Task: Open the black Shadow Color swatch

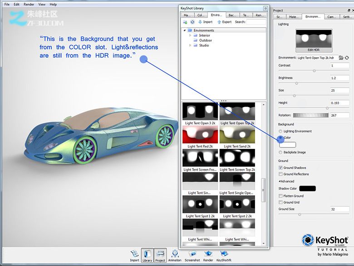Action: pyautogui.click(x=307, y=188)
